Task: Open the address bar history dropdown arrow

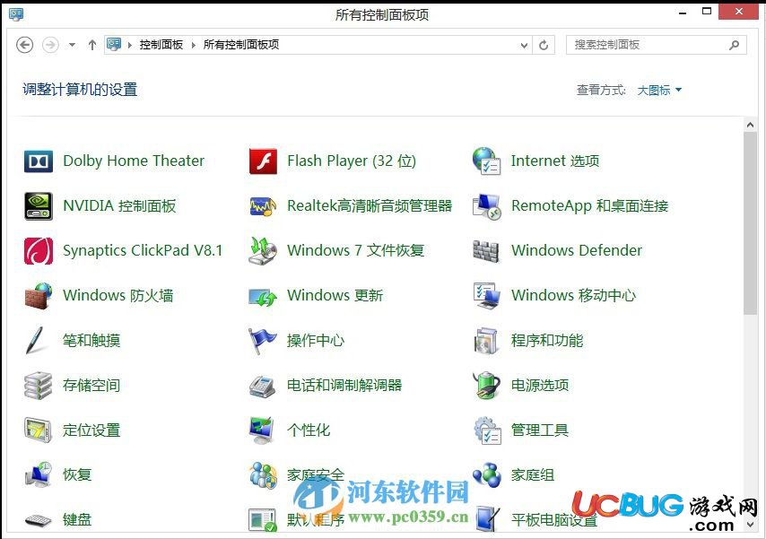Action: coord(524,46)
